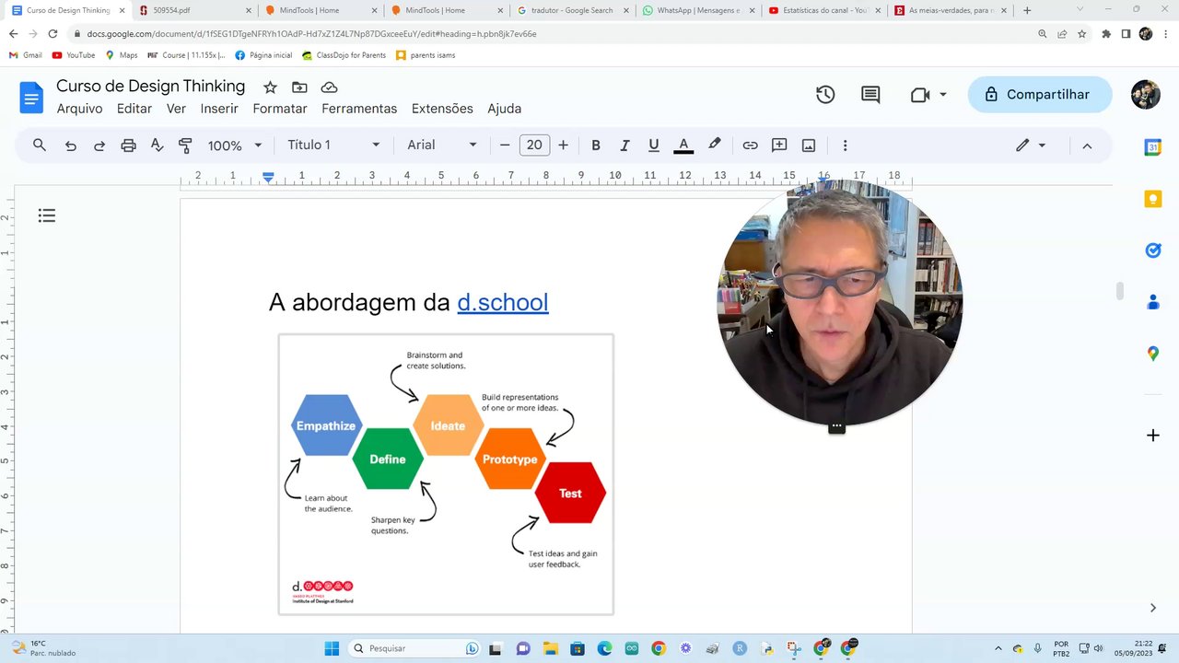Viewport: 1179px width, 663px height.
Task: Get add-ons with the side panel plus
Action: pos(1152,435)
